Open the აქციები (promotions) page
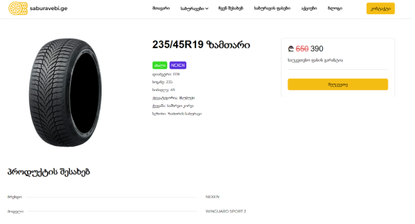This screenshot has width=415, height=224. click(x=309, y=8)
